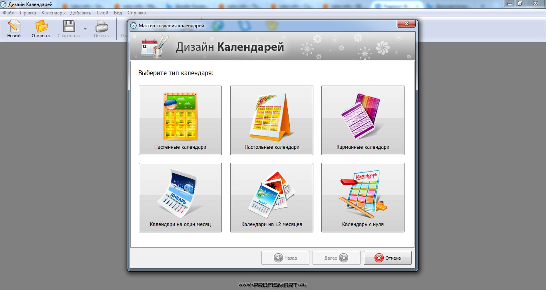
Task: Choose the Настенные календари wall calendar type
Action: pos(180,120)
